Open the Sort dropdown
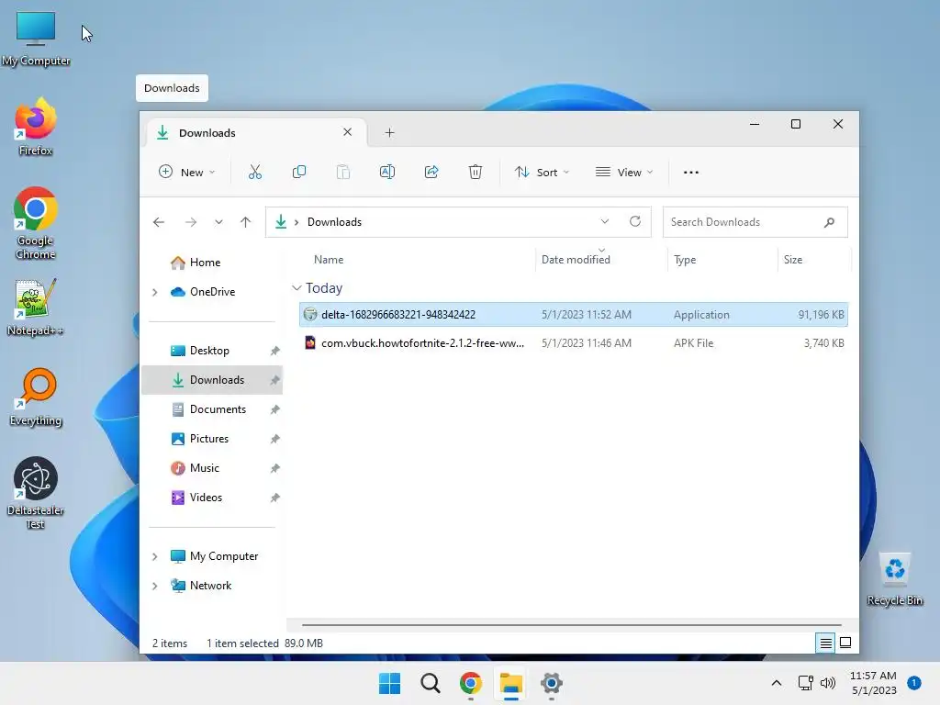940x705 pixels. coord(542,172)
